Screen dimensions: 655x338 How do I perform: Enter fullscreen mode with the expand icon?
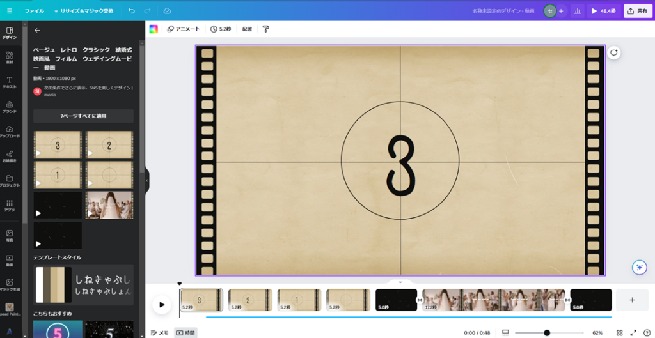click(x=633, y=333)
